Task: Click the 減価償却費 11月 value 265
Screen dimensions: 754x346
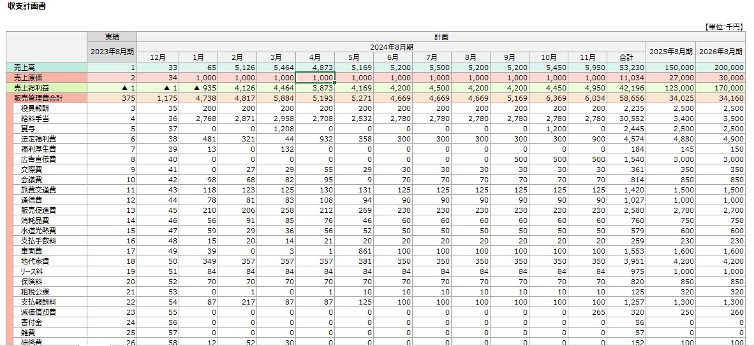Action: [x=588, y=312]
